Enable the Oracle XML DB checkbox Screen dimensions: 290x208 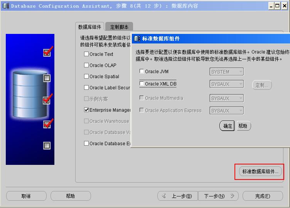pos(142,84)
